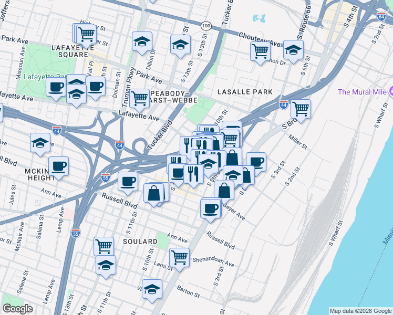The image size is (393, 315).
Task: Open the grocery cart marker below Chouteau Ave
Action: (x=261, y=51)
